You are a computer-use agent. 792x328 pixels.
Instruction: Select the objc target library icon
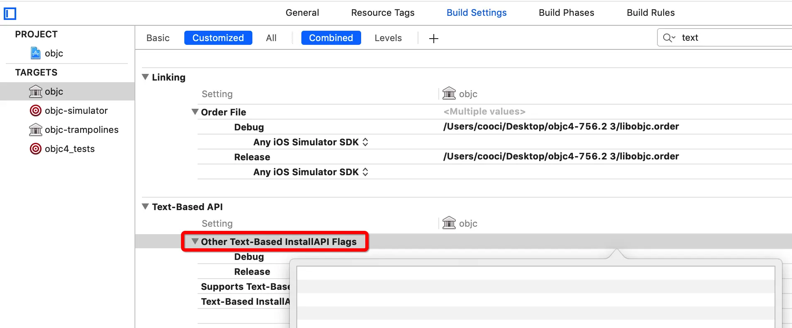36,91
